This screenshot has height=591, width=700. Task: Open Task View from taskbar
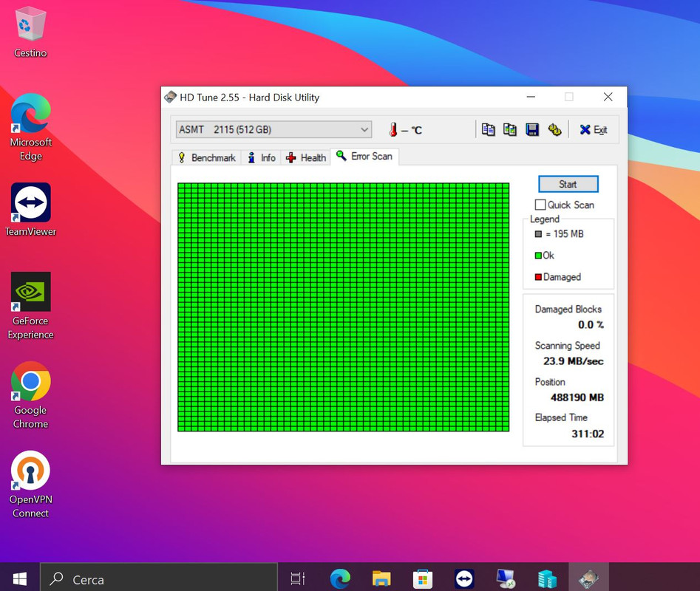pyautogui.click(x=297, y=579)
